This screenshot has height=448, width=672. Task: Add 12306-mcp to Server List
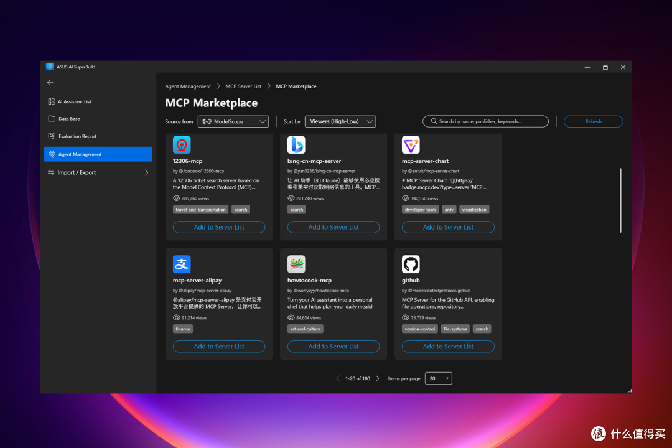(x=219, y=226)
